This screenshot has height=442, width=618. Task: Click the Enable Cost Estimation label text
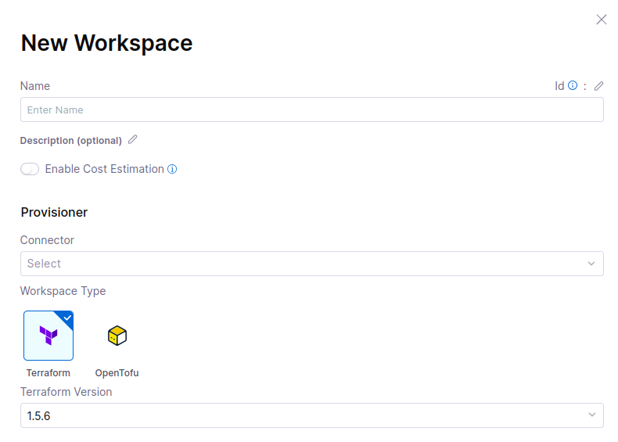[x=105, y=169]
